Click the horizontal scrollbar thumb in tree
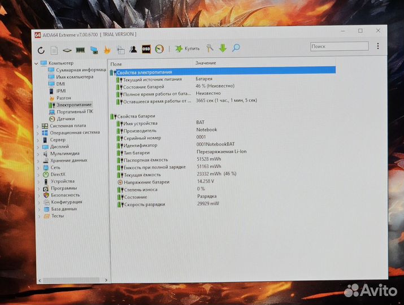The height and width of the screenshot is (305, 404). point(71,280)
